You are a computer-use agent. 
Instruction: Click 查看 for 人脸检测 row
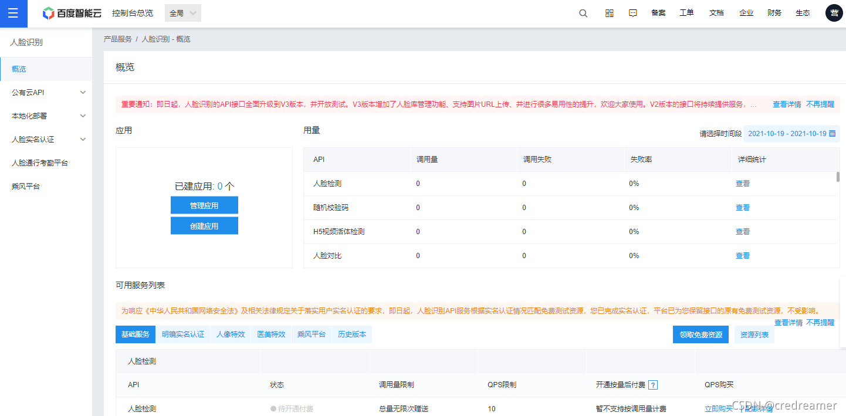pyautogui.click(x=743, y=184)
